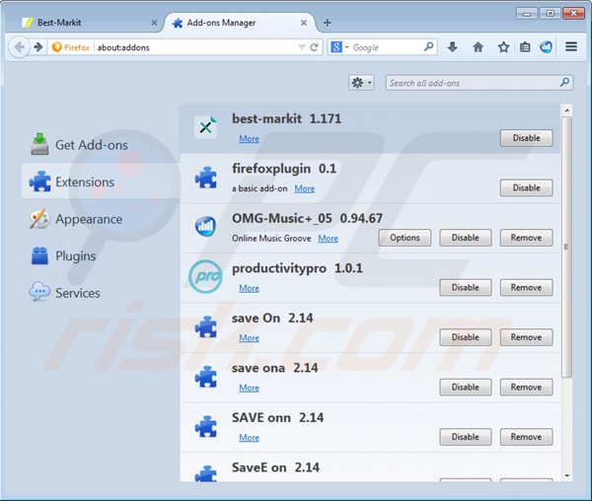Image resolution: width=592 pixels, height=501 pixels.
Task: Click the scrollbar up arrow
Action: pos(566,110)
